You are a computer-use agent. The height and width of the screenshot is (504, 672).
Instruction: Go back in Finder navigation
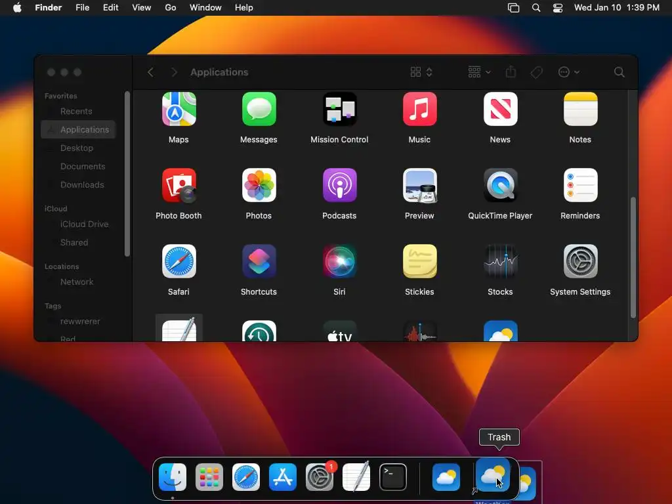pyautogui.click(x=150, y=72)
